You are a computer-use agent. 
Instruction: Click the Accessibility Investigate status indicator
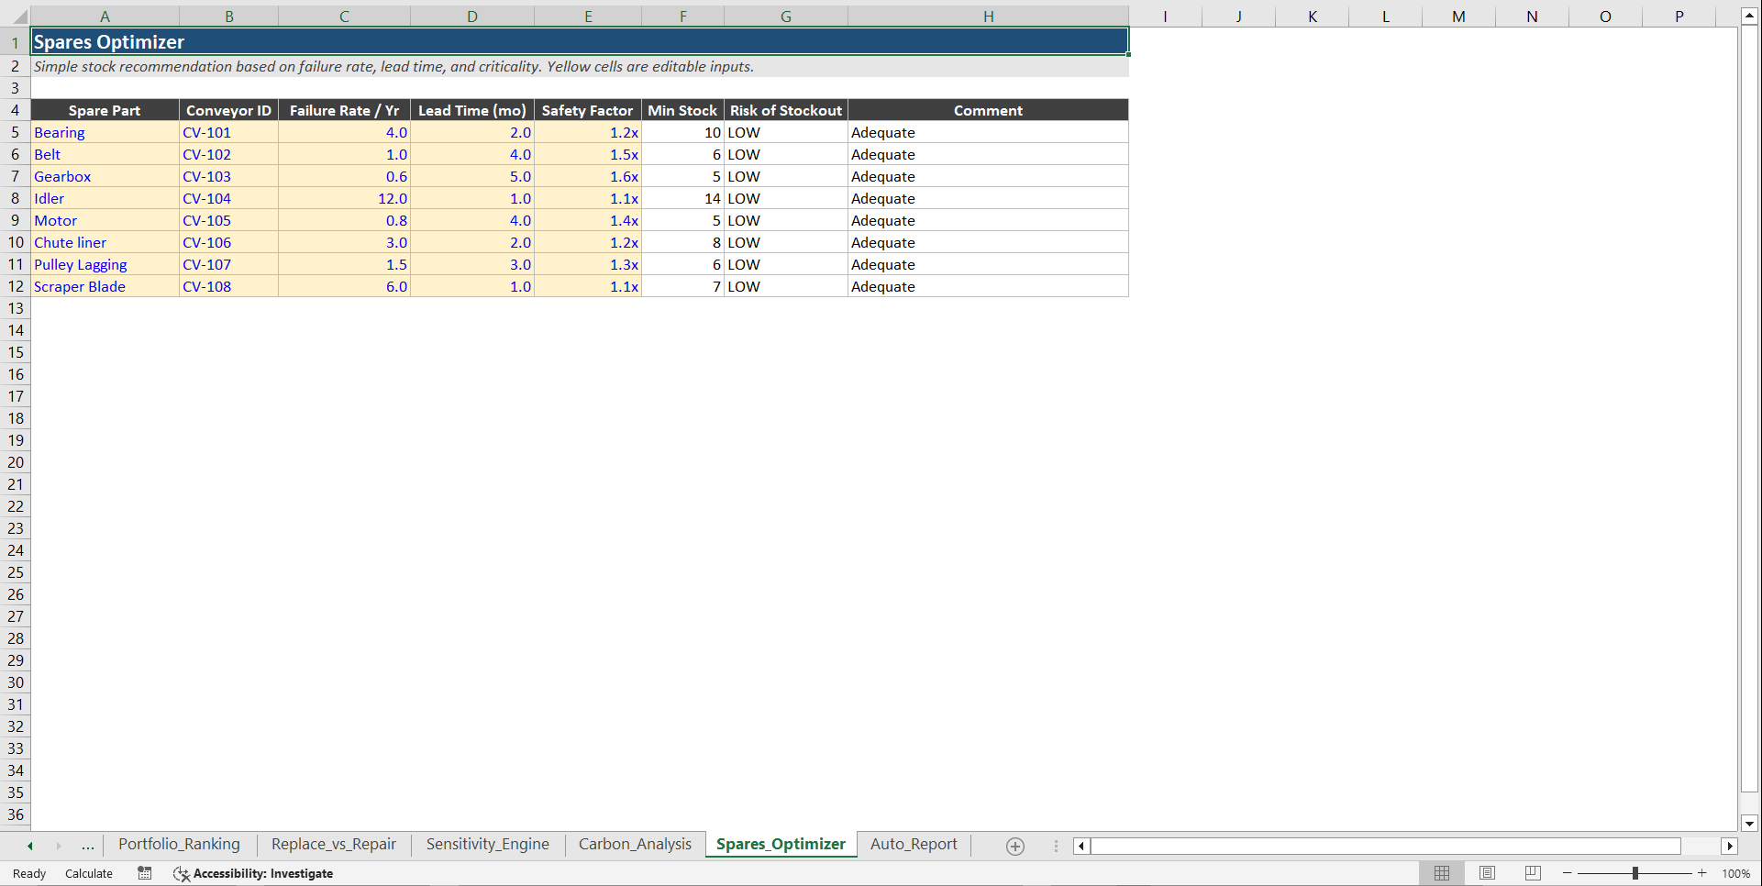tap(253, 873)
